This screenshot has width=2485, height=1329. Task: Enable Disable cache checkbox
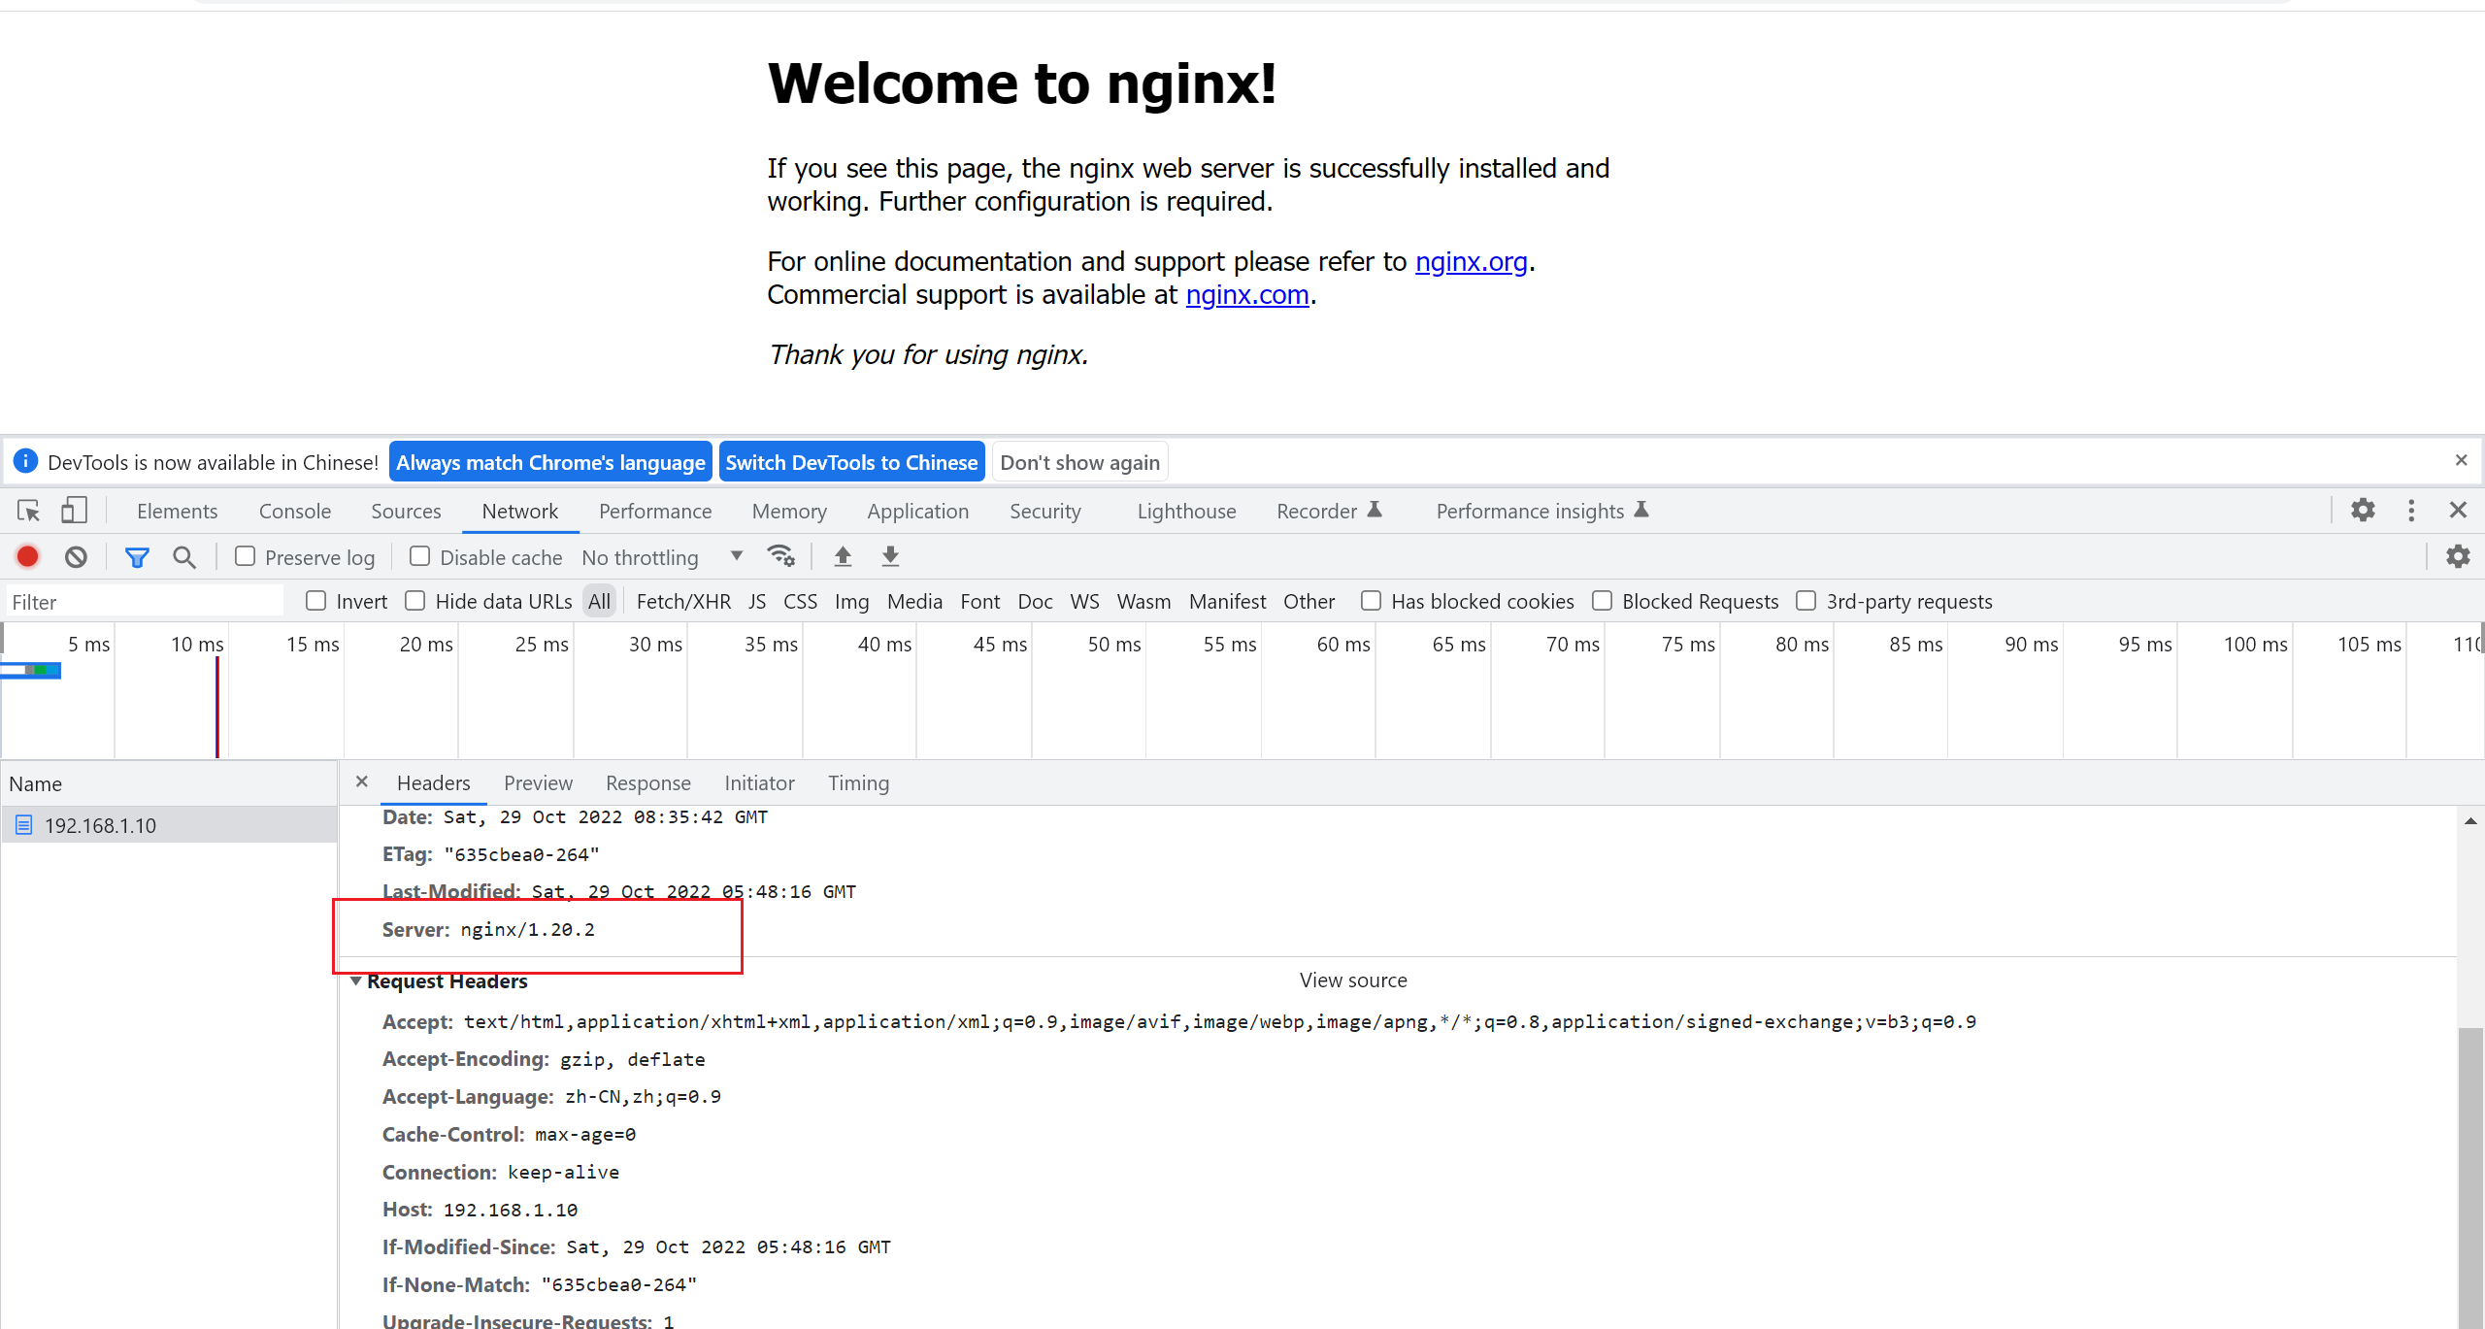click(x=420, y=556)
